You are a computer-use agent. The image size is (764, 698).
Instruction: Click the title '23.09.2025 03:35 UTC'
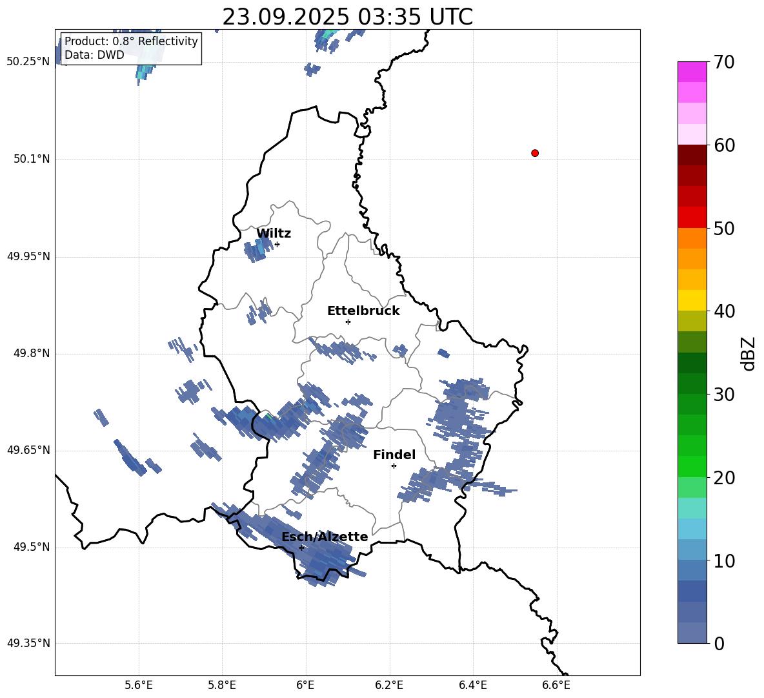click(347, 17)
